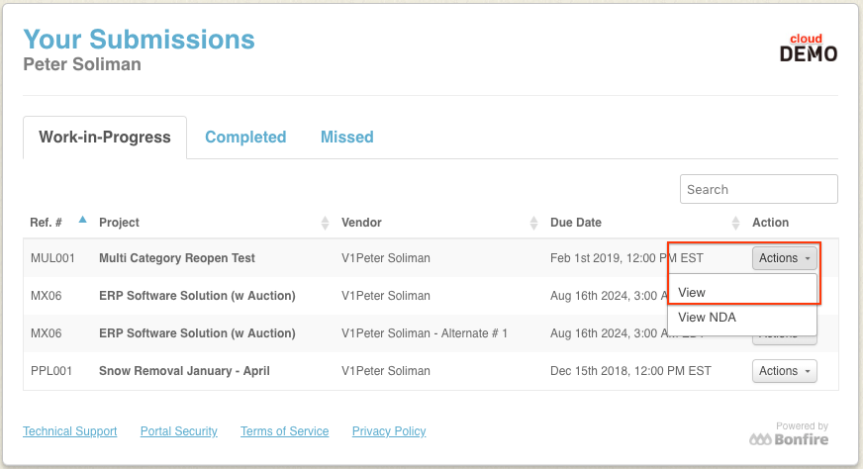
Task: Select Snow Removal January - April project
Action: tap(184, 371)
